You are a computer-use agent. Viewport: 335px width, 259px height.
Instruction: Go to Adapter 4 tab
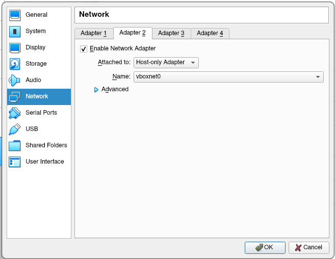click(x=210, y=33)
